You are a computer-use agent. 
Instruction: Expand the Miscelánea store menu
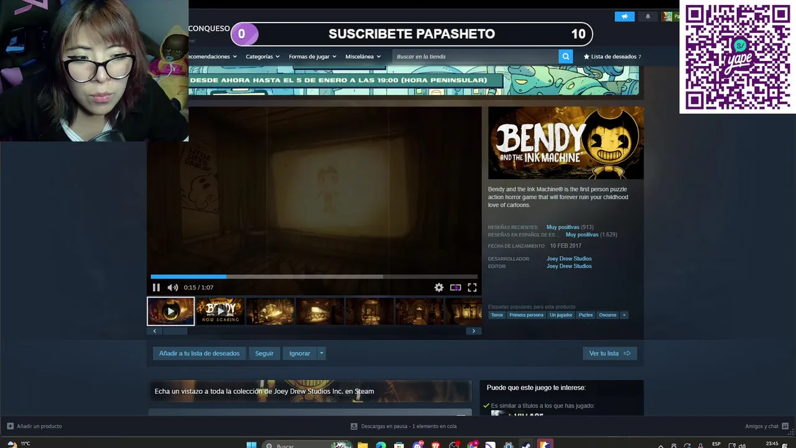click(x=363, y=57)
